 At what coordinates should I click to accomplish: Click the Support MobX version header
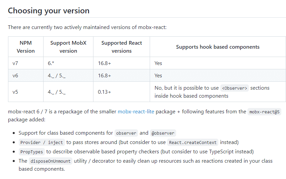coord(68,47)
